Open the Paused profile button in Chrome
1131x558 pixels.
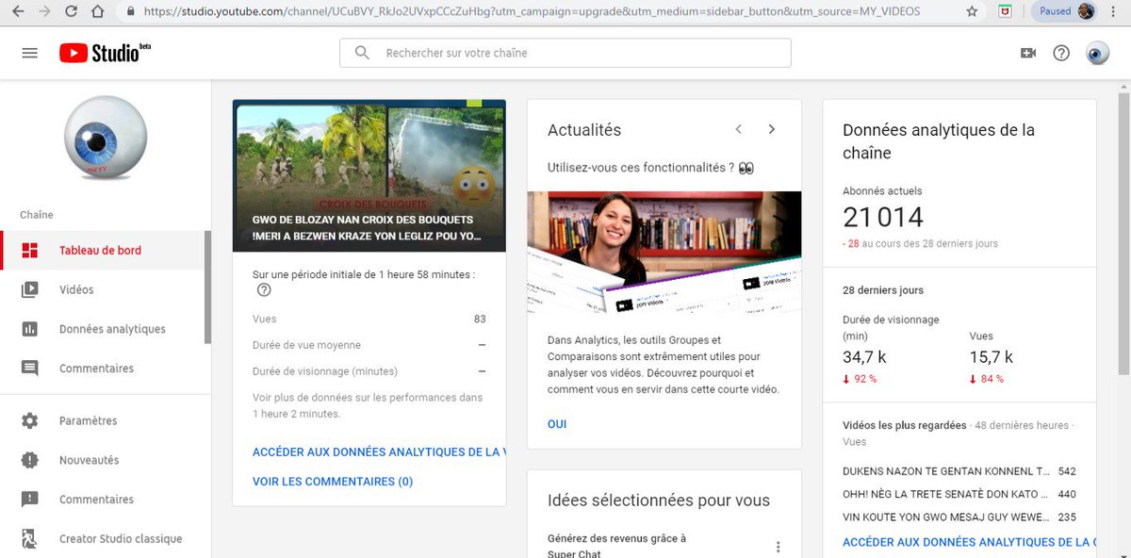(1063, 11)
